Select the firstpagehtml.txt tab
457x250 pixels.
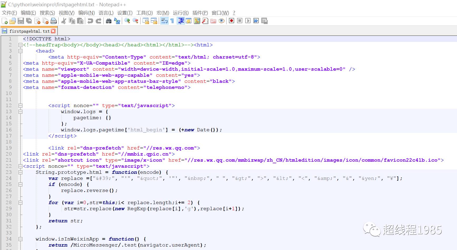click(x=28, y=31)
